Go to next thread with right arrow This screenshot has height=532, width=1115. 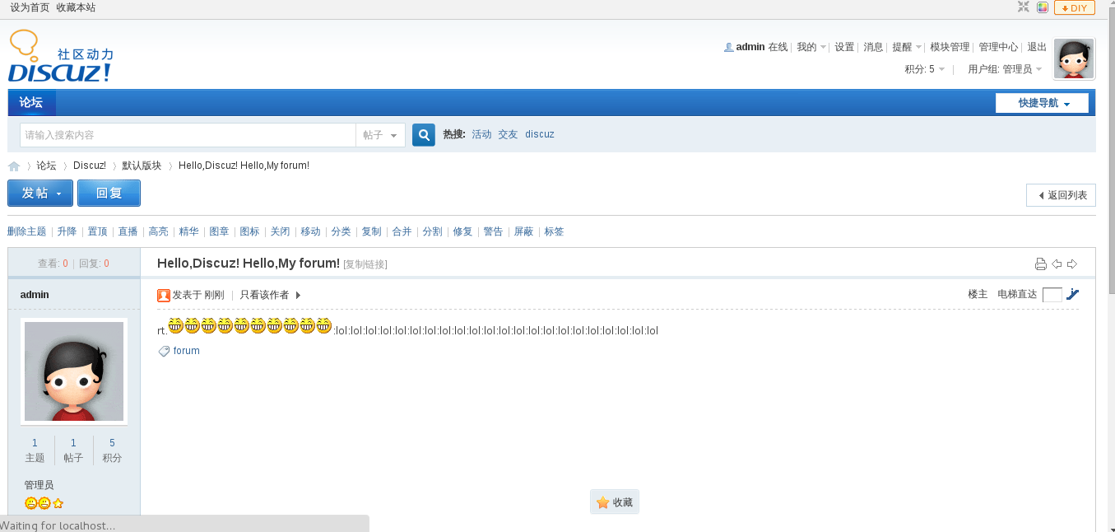coord(1071,264)
